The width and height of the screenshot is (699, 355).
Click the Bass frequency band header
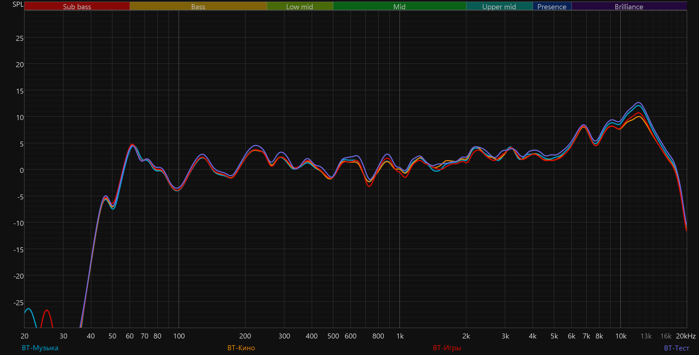click(198, 6)
